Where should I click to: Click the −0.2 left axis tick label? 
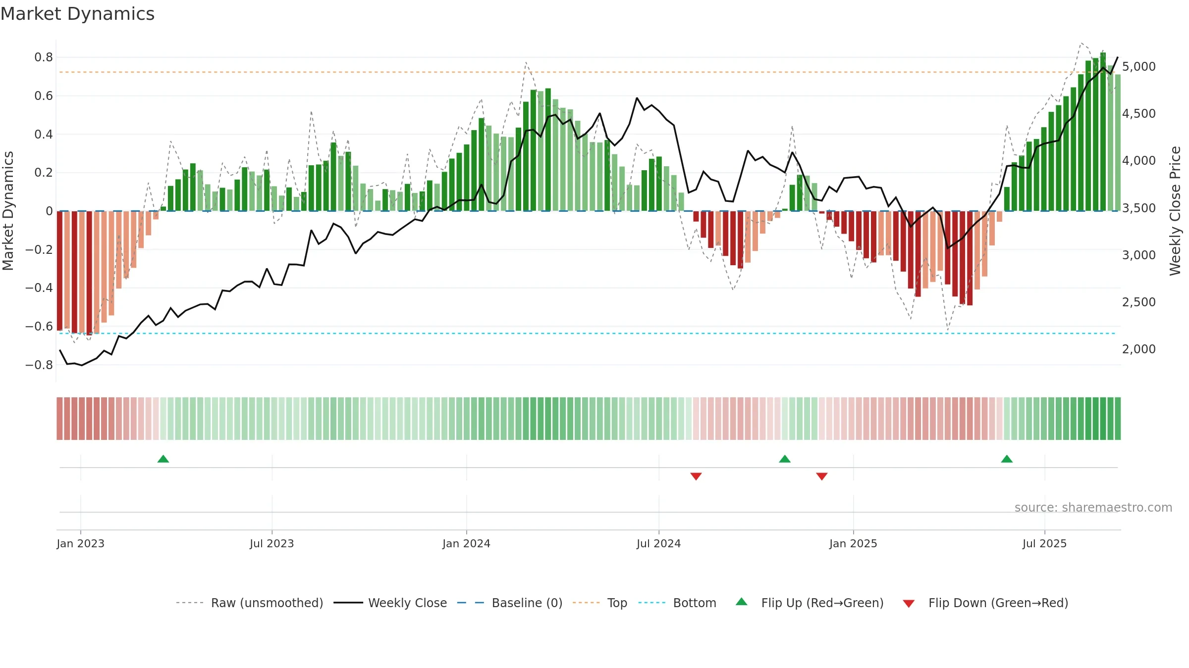click(x=39, y=250)
